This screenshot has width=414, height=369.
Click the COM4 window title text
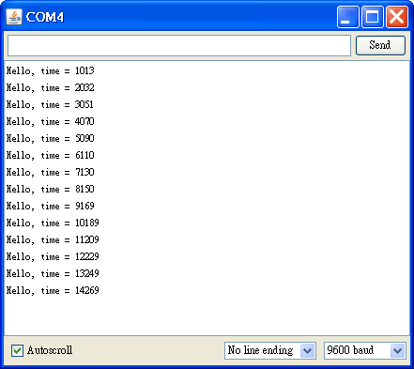tap(45, 17)
